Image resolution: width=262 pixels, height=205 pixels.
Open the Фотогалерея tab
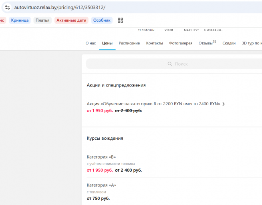point(181,43)
